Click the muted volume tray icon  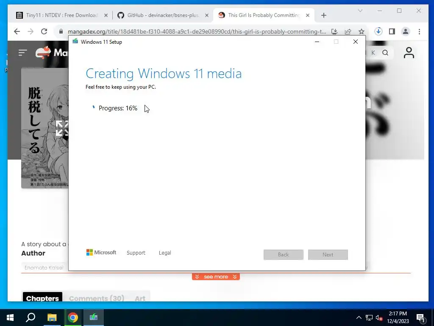coord(379,318)
